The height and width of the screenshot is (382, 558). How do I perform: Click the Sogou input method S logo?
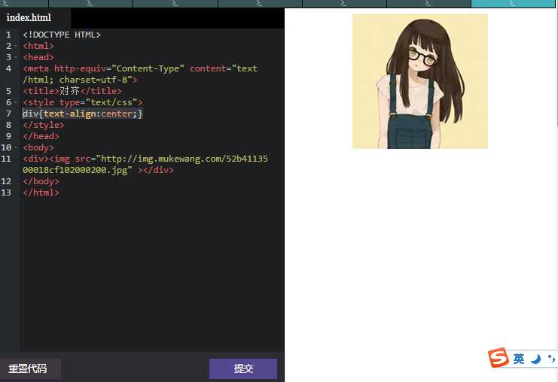tap(499, 357)
